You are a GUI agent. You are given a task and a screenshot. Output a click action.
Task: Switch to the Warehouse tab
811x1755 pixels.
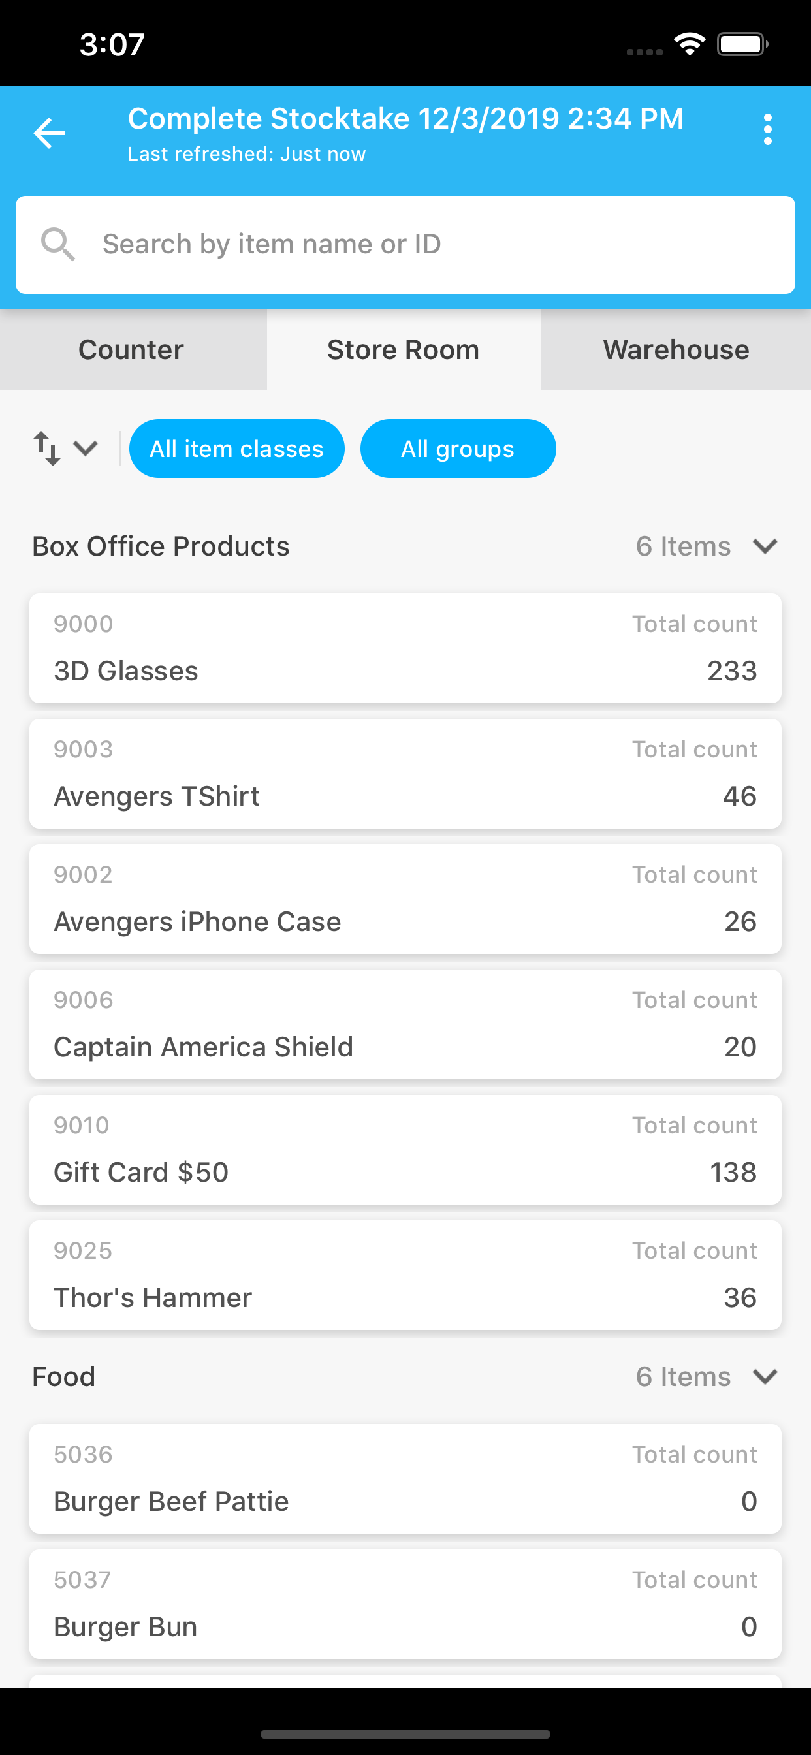point(676,349)
